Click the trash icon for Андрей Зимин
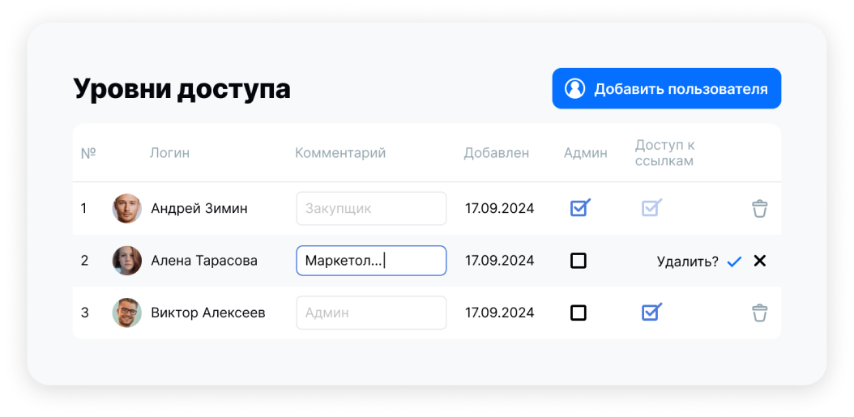The image size is (854, 417). tap(759, 208)
